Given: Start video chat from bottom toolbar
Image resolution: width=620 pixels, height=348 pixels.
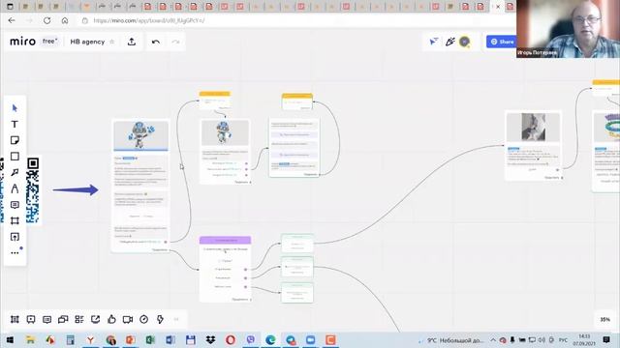Looking at the screenshot, I should tap(128, 320).
